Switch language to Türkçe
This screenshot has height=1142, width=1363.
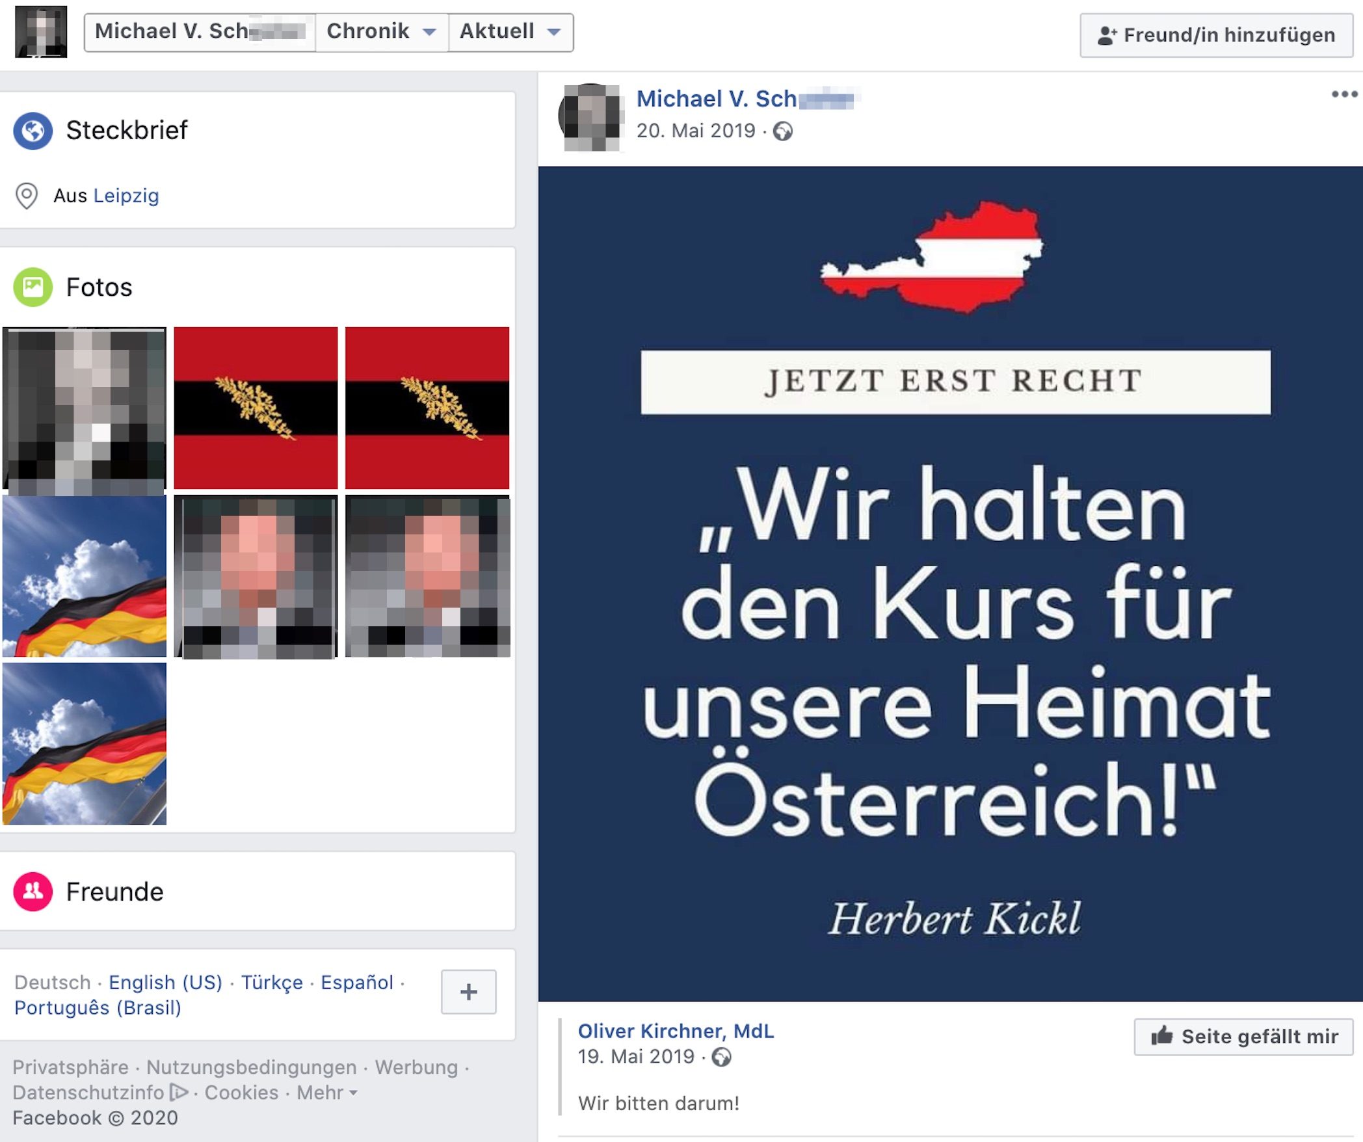pos(272,982)
